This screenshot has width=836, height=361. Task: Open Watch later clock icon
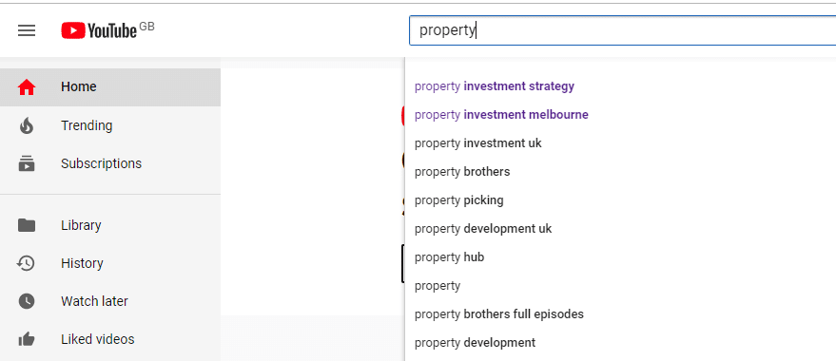(27, 301)
